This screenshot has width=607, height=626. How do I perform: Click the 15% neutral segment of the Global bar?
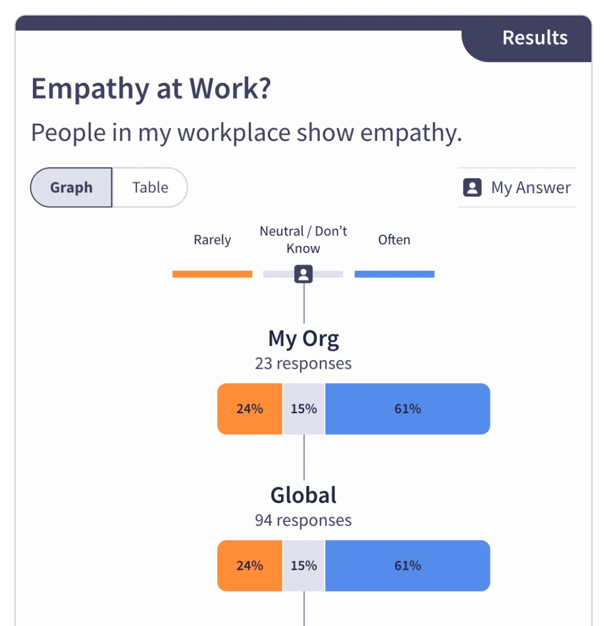coord(303,565)
